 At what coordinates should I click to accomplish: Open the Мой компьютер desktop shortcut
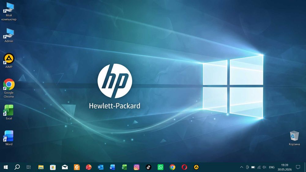coord(9,12)
